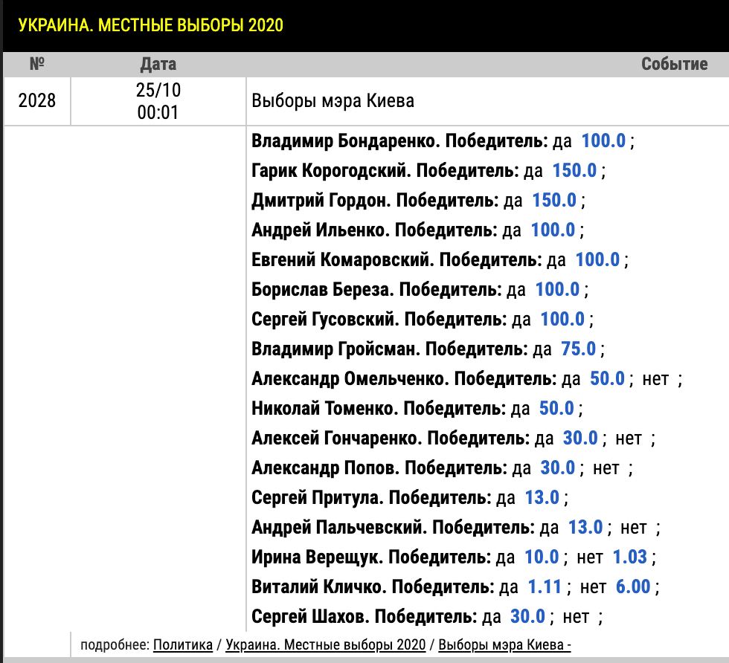Viewport: 729px width, 663px height.
Task: Select odds 150.0 for Гарик Корогодский
Action: coord(574,170)
